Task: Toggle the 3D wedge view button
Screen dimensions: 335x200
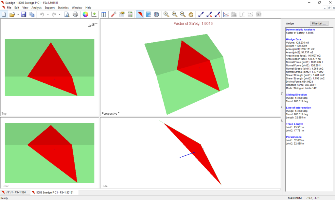Action: coord(140,14)
